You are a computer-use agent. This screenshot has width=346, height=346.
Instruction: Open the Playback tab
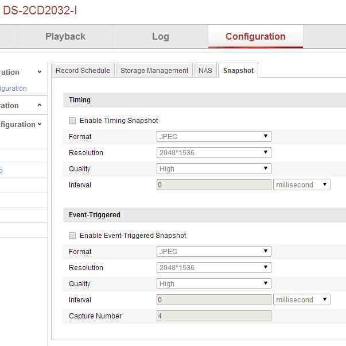65,36
